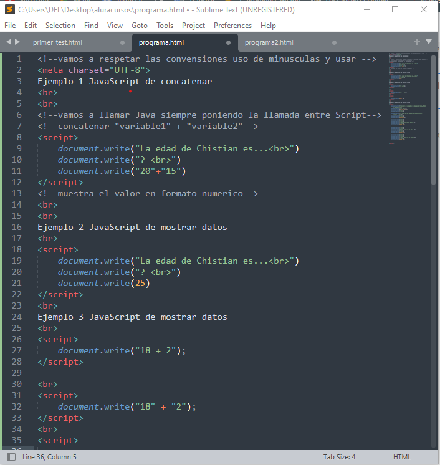
Task: Click document.write("20"+"15") line
Action: point(122,171)
